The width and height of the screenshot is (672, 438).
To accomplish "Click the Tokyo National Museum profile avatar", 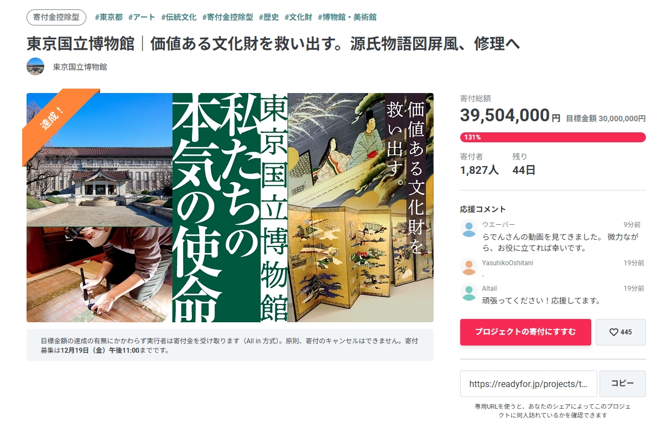I will pos(35,66).
